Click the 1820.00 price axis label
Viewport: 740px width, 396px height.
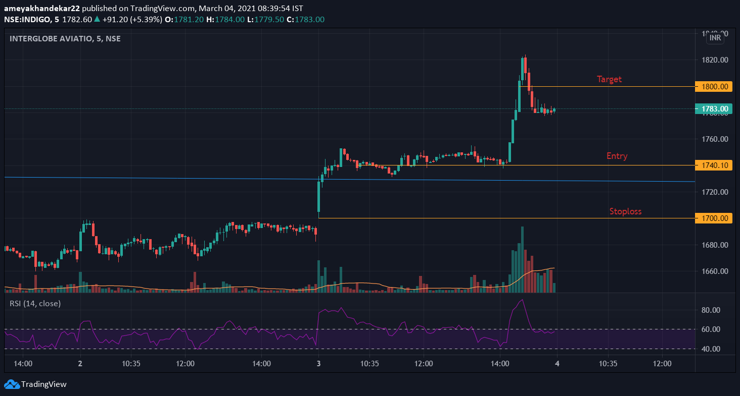point(714,60)
